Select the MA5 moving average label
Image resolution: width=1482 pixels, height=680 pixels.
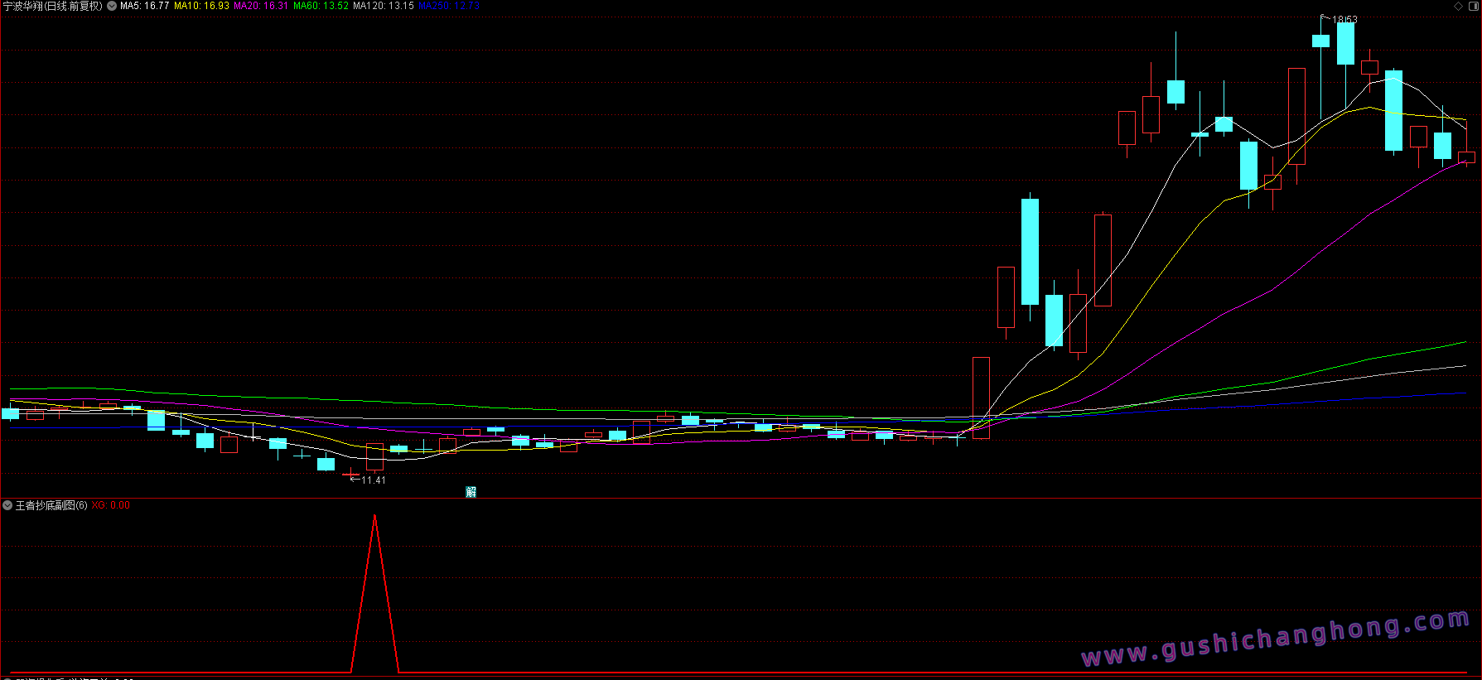click(x=144, y=6)
